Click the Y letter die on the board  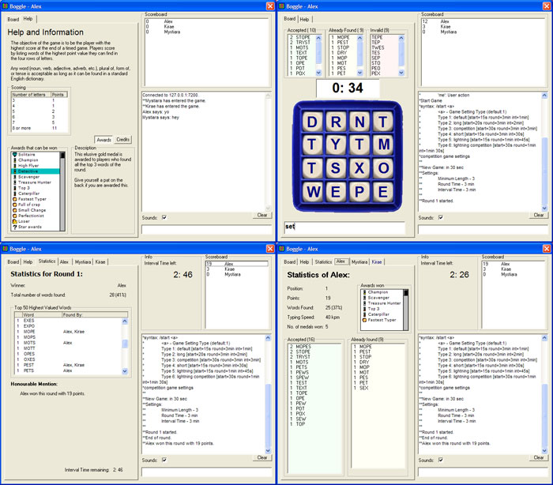click(x=336, y=145)
